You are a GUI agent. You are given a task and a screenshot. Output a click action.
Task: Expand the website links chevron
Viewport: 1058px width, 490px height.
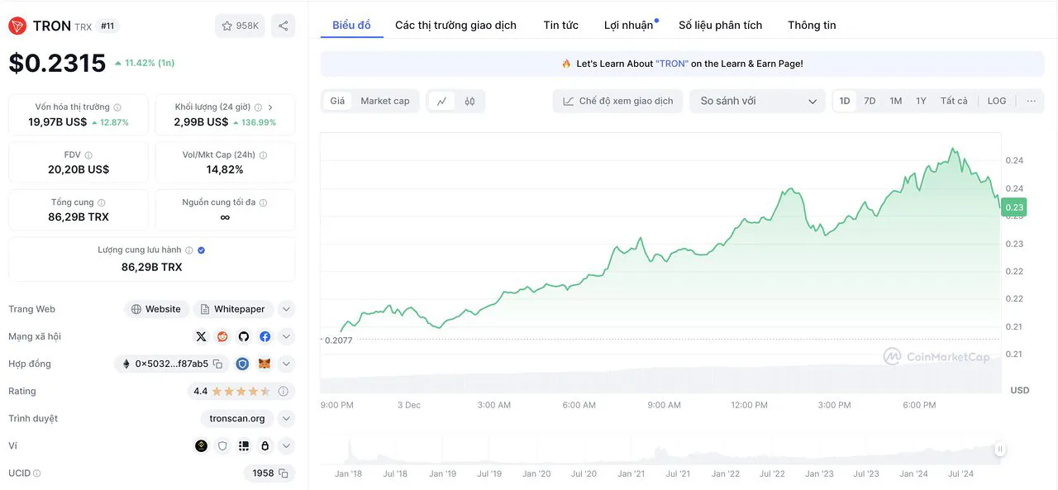pos(286,309)
